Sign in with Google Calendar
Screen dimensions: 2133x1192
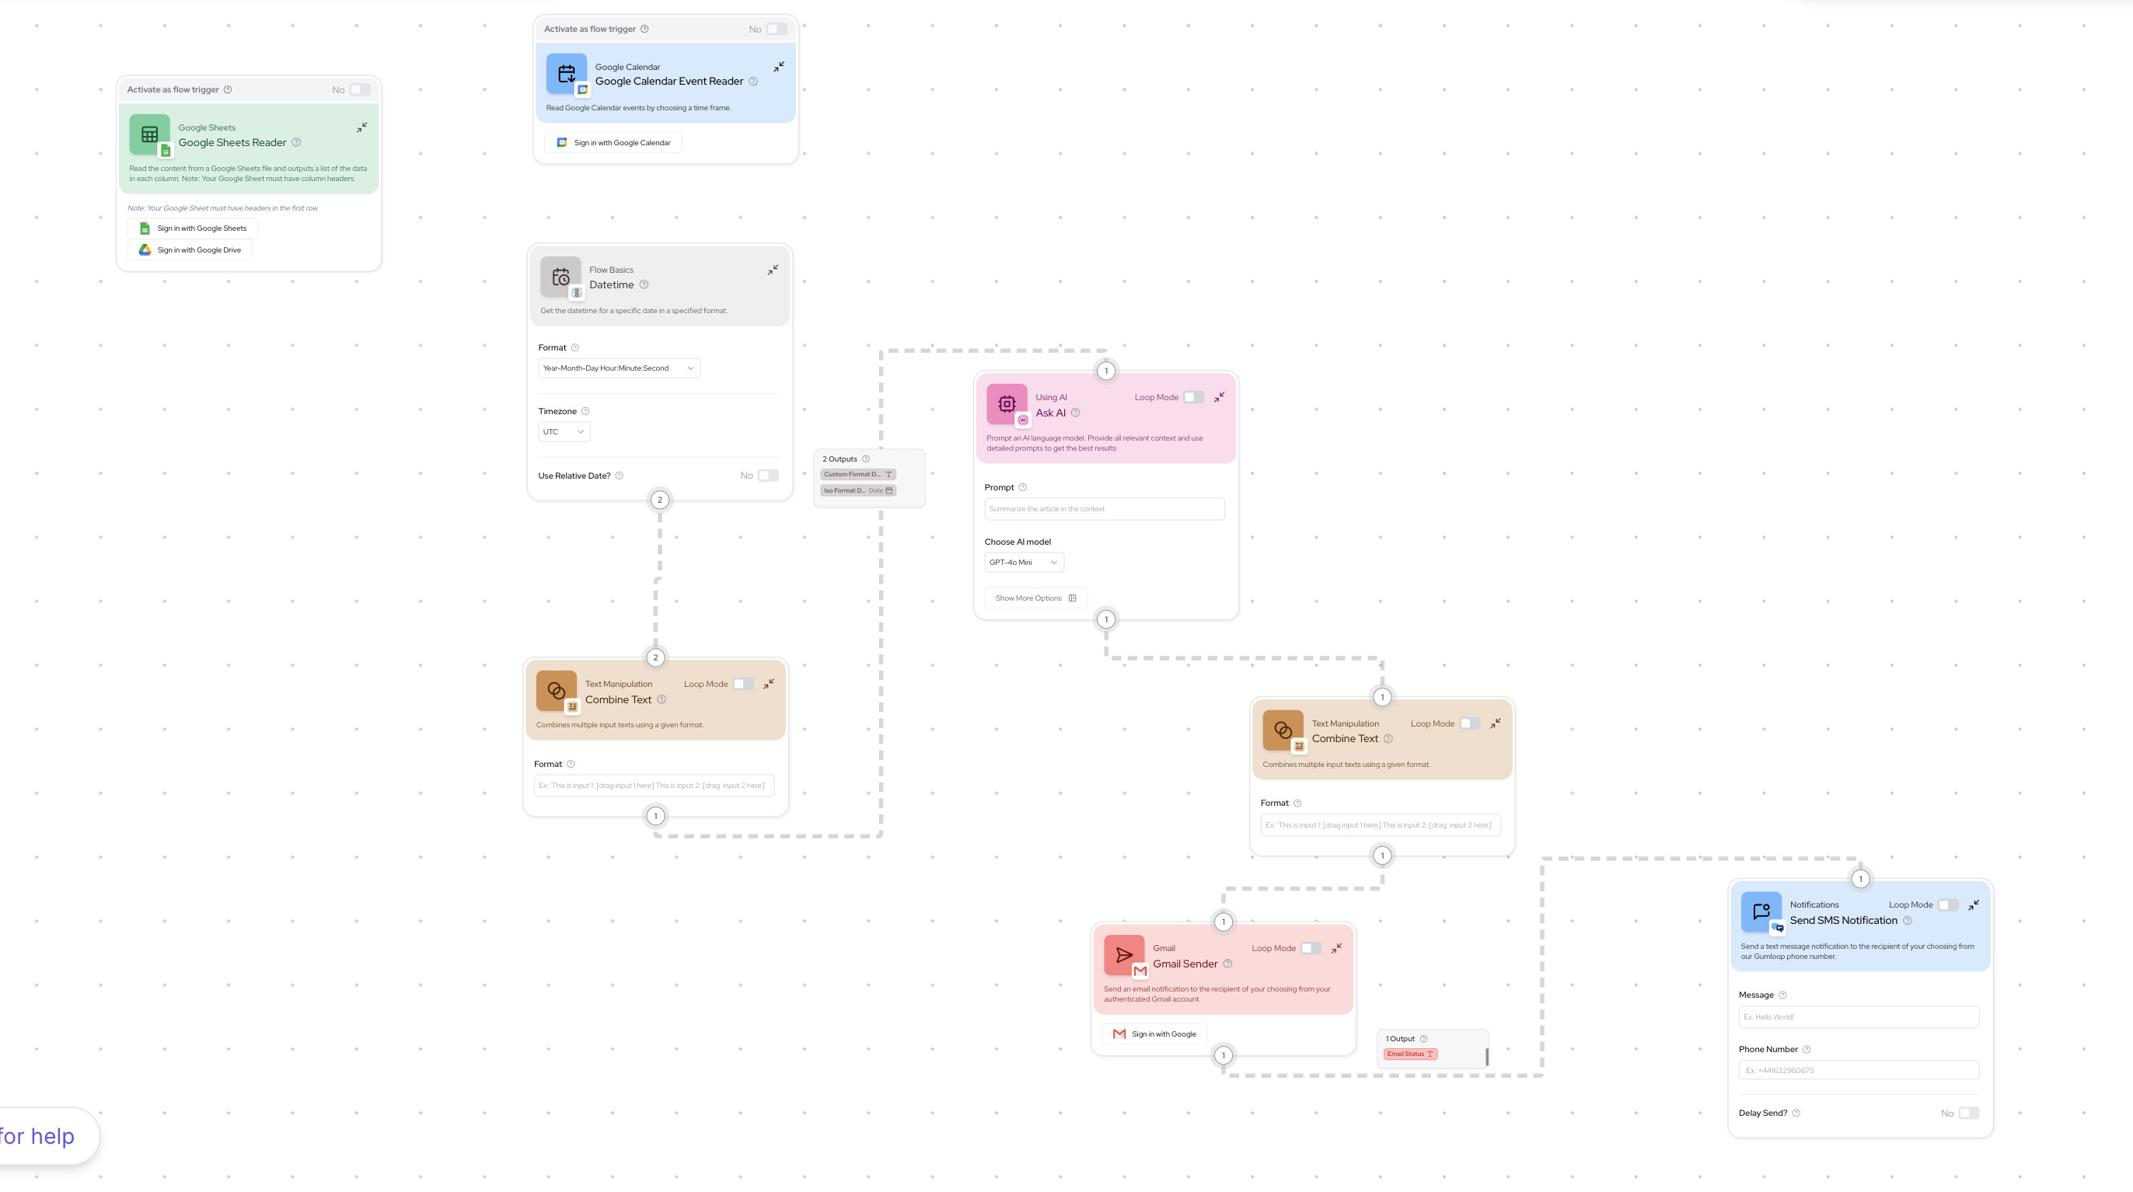[x=613, y=142]
